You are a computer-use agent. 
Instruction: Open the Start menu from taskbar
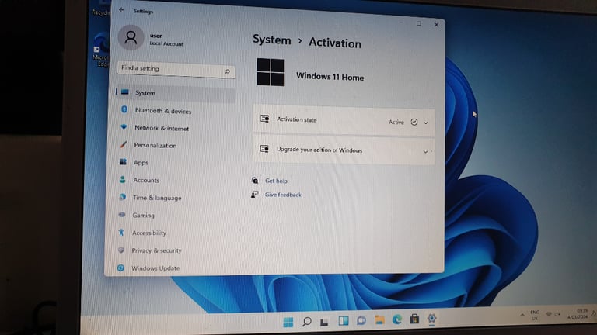[288, 322]
